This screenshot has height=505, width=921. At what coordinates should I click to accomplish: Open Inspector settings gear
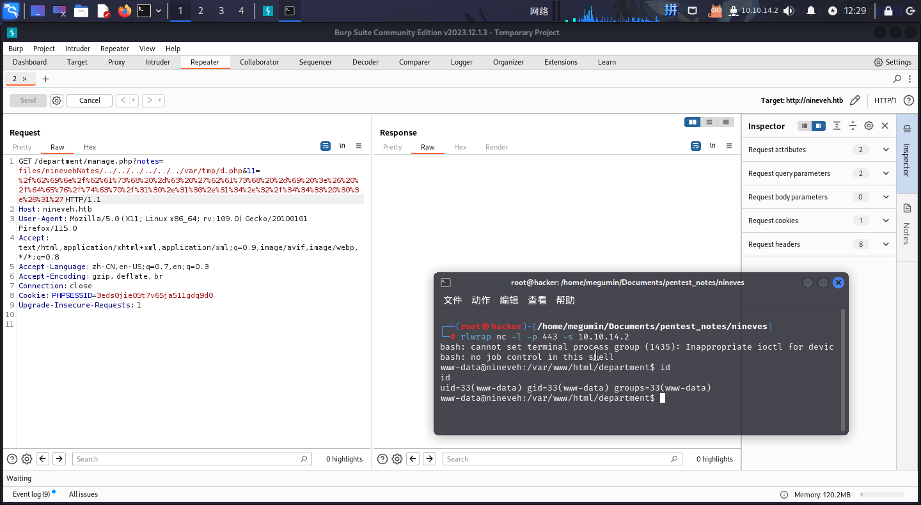869,126
